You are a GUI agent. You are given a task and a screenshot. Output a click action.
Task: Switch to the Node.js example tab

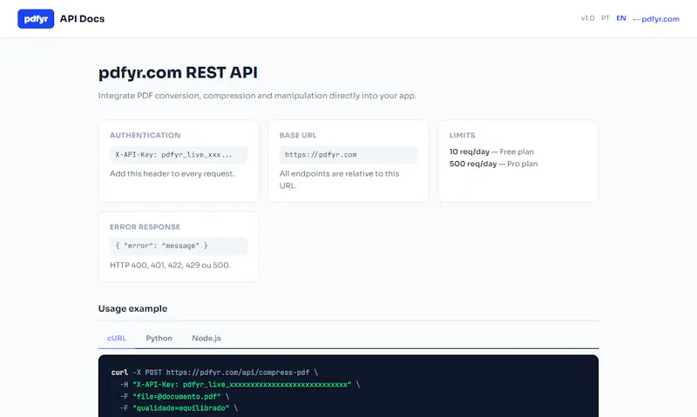click(x=206, y=338)
